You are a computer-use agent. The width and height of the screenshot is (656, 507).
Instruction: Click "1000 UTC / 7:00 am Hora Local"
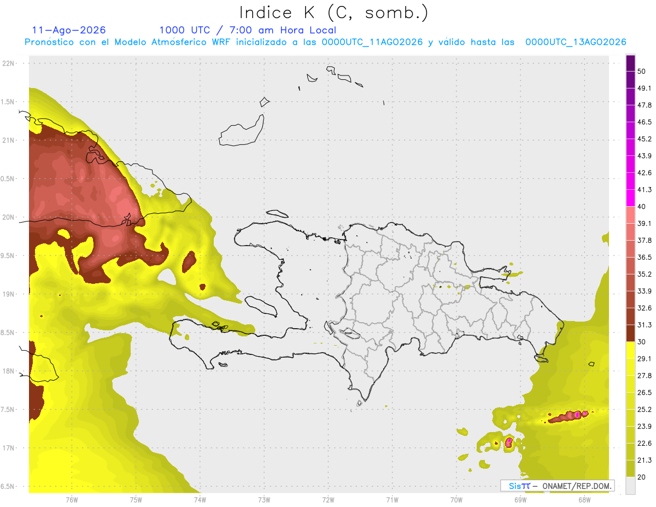pos(248,30)
